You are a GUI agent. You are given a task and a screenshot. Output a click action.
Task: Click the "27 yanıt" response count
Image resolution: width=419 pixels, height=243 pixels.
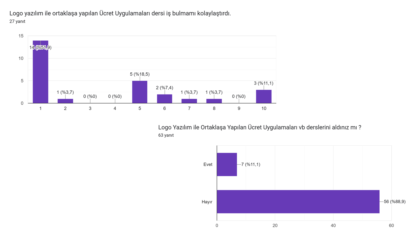pyautogui.click(x=17, y=21)
